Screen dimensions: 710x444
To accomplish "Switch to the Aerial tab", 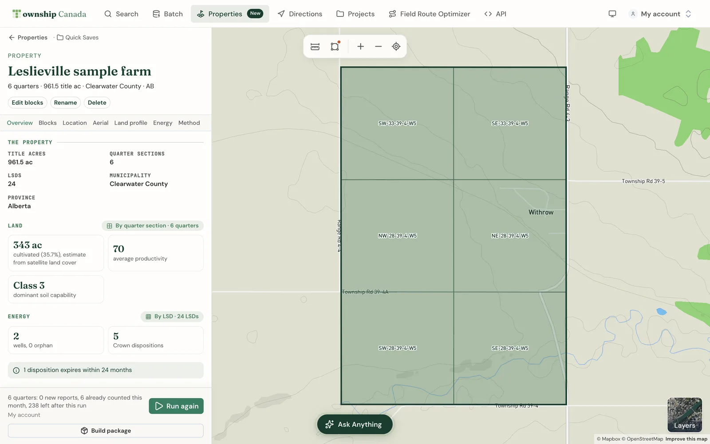I will (101, 123).
